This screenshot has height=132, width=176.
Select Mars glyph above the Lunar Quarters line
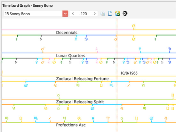43,49
